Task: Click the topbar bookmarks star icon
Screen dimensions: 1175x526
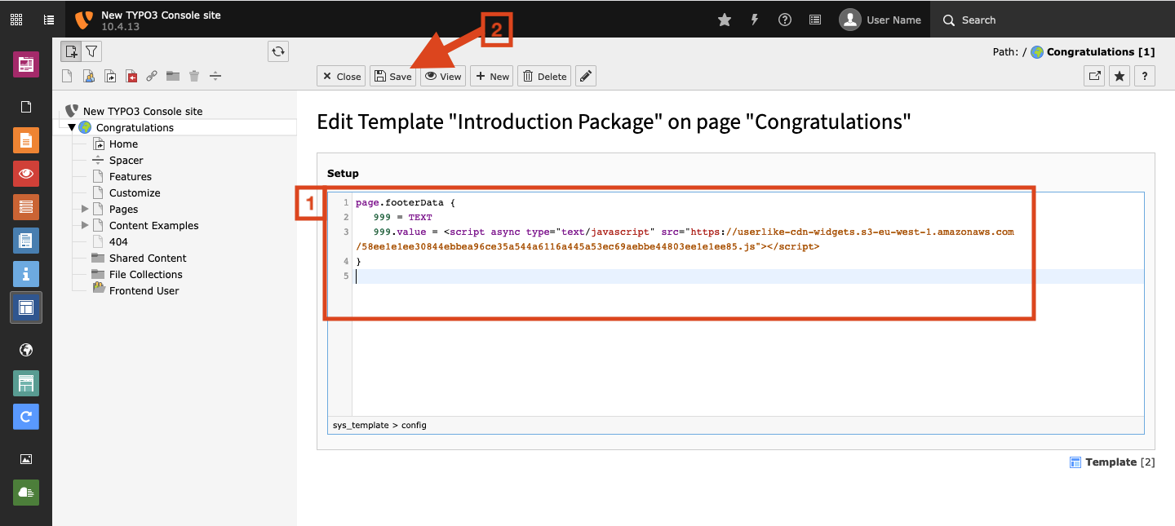Action: [725, 20]
